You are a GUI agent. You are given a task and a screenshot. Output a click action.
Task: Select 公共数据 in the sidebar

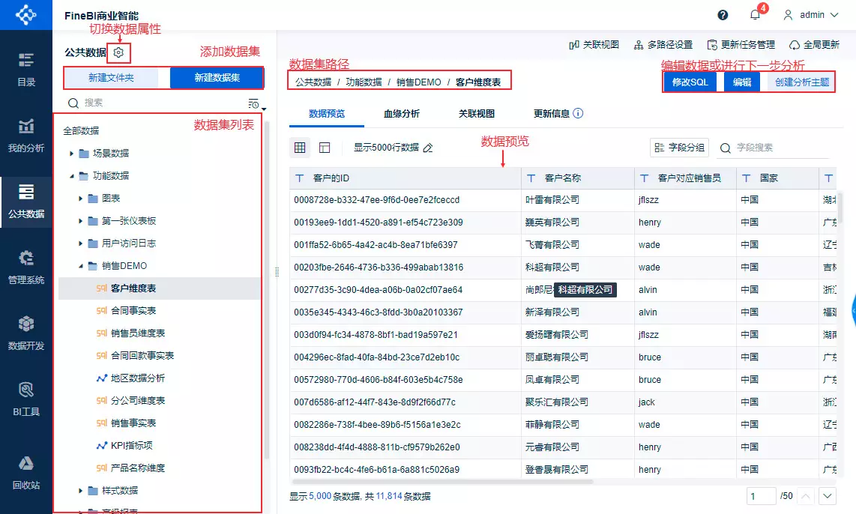(26, 202)
